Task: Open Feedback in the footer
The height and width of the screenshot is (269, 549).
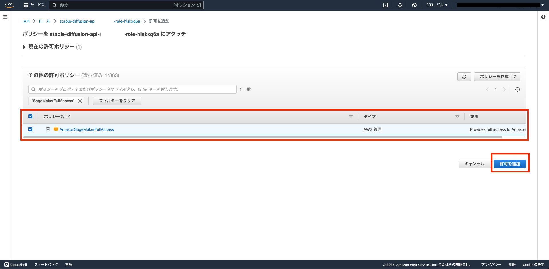Action: pos(46,265)
